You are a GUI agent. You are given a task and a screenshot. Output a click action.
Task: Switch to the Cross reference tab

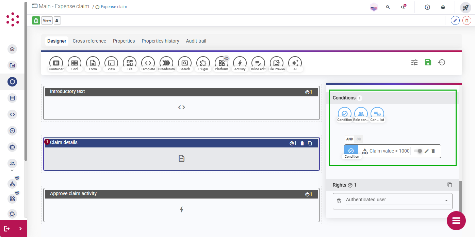tap(89, 41)
